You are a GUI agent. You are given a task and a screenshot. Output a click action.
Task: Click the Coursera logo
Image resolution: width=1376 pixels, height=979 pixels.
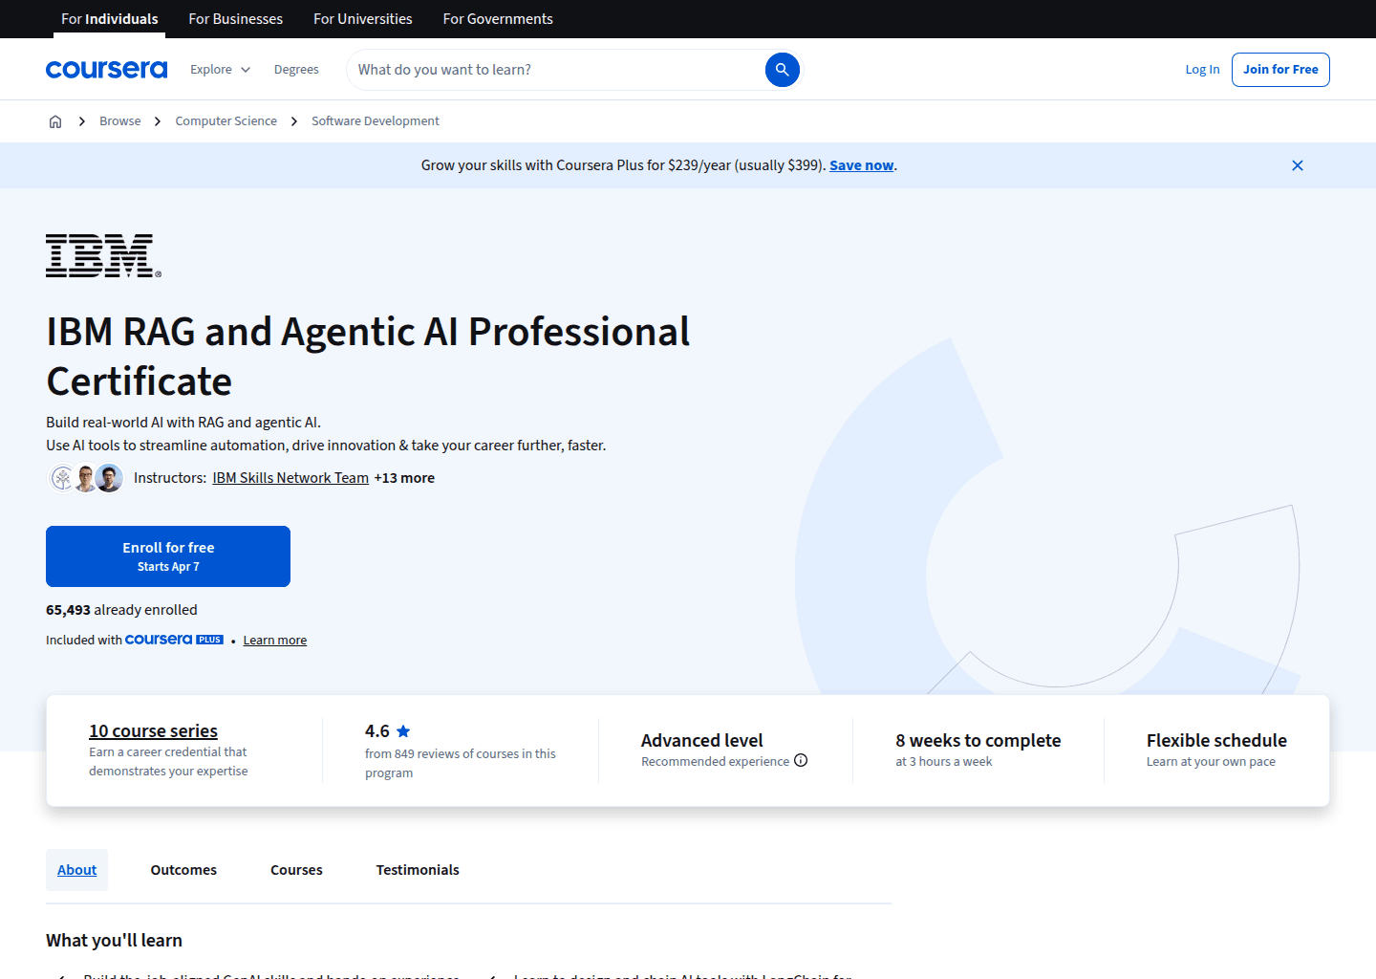click(x=106, y=69)
